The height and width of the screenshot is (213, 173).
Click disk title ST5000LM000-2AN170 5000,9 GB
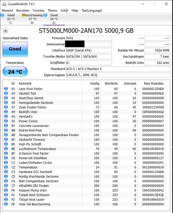[86, 31]
